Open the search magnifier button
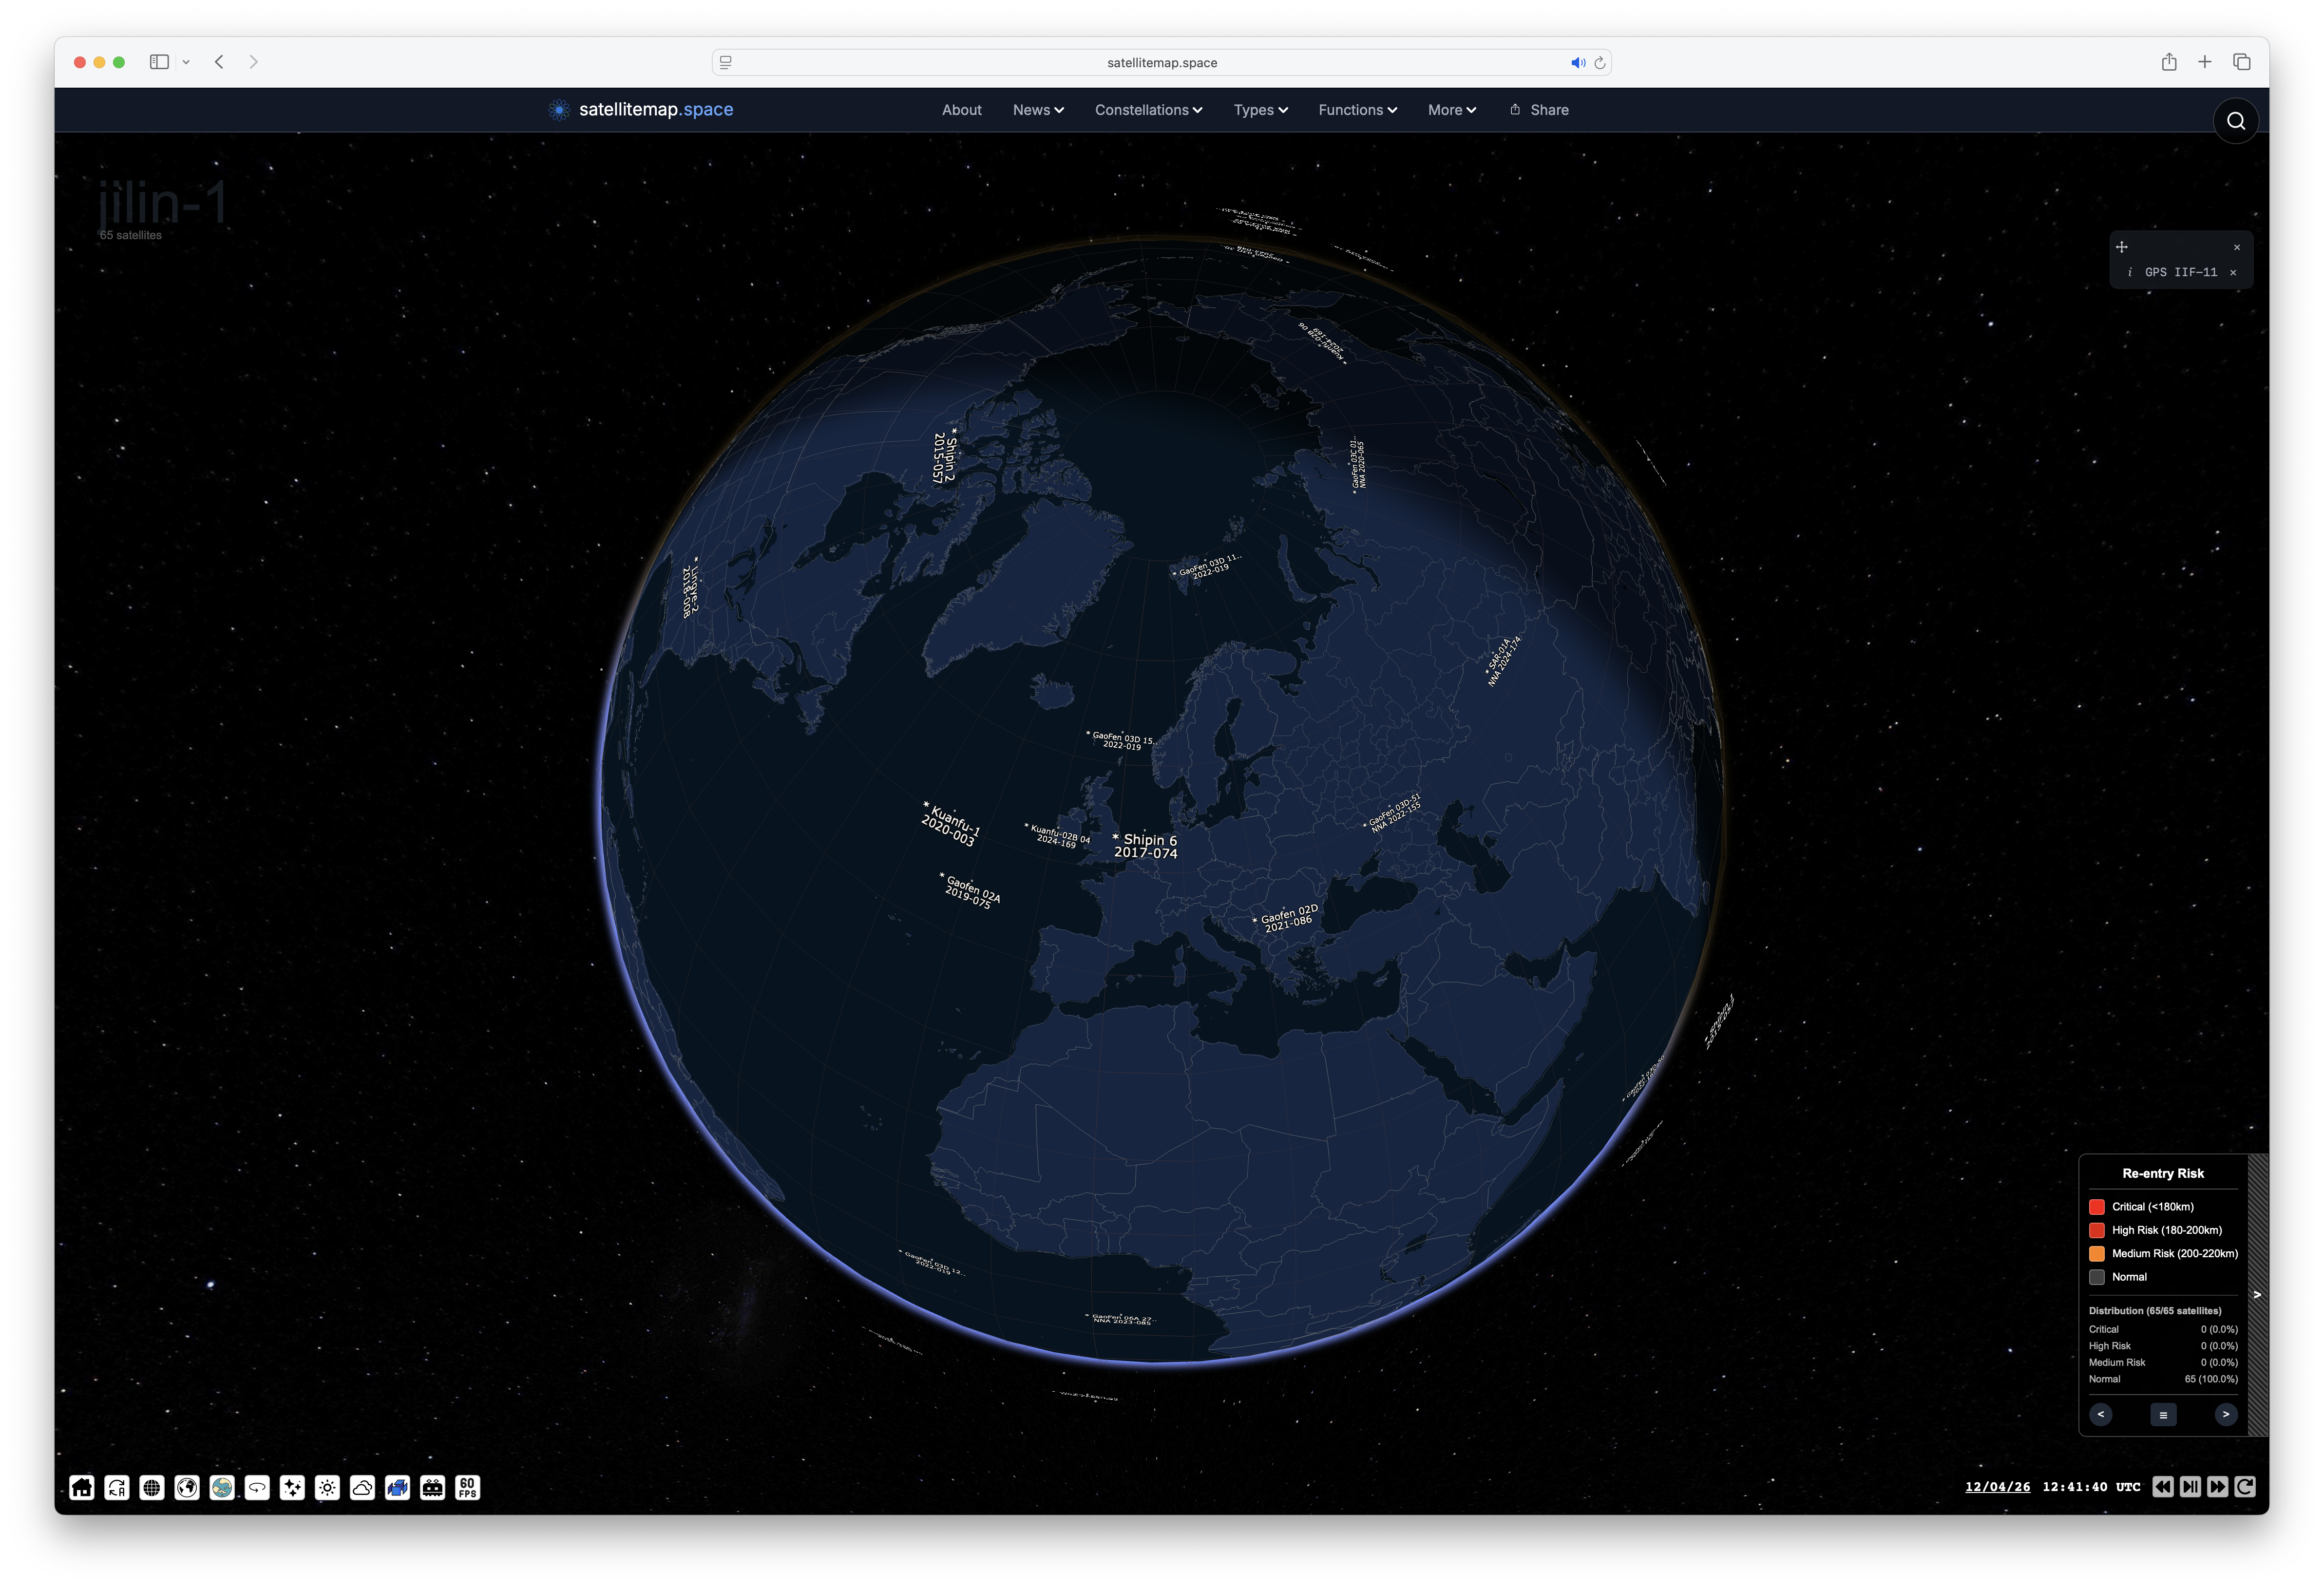The height and width of the screenshot is (1587, 2324). point(2235,121)
